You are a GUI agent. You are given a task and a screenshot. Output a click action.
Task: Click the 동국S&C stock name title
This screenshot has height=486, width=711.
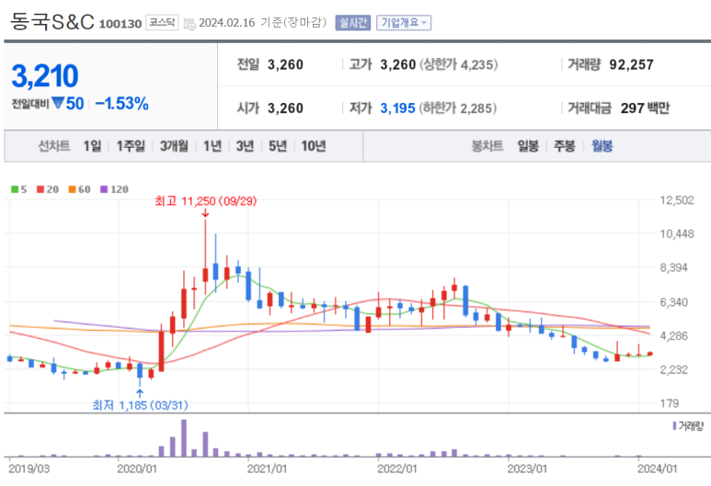click(x=52, y=22)
